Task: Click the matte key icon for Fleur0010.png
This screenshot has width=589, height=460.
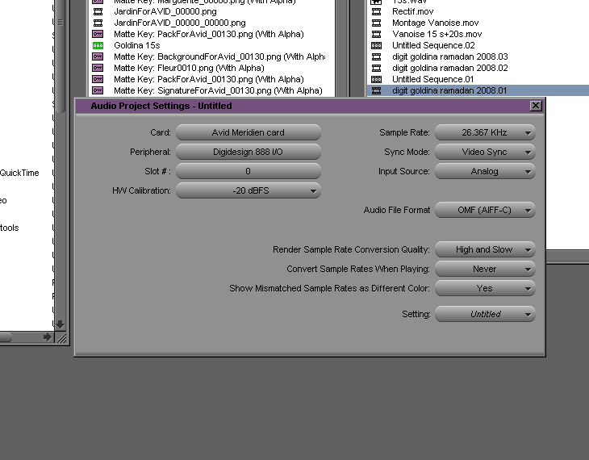Action: (98, 68)
